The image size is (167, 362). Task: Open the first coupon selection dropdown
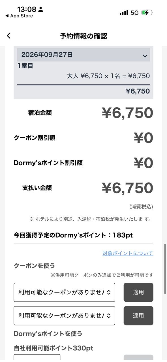point(64,292)
